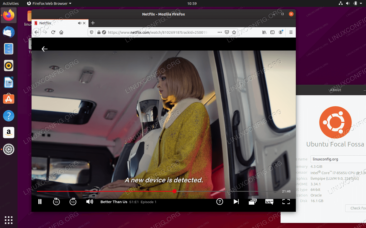Open Netflix player help icon

(x=219, y=202)
